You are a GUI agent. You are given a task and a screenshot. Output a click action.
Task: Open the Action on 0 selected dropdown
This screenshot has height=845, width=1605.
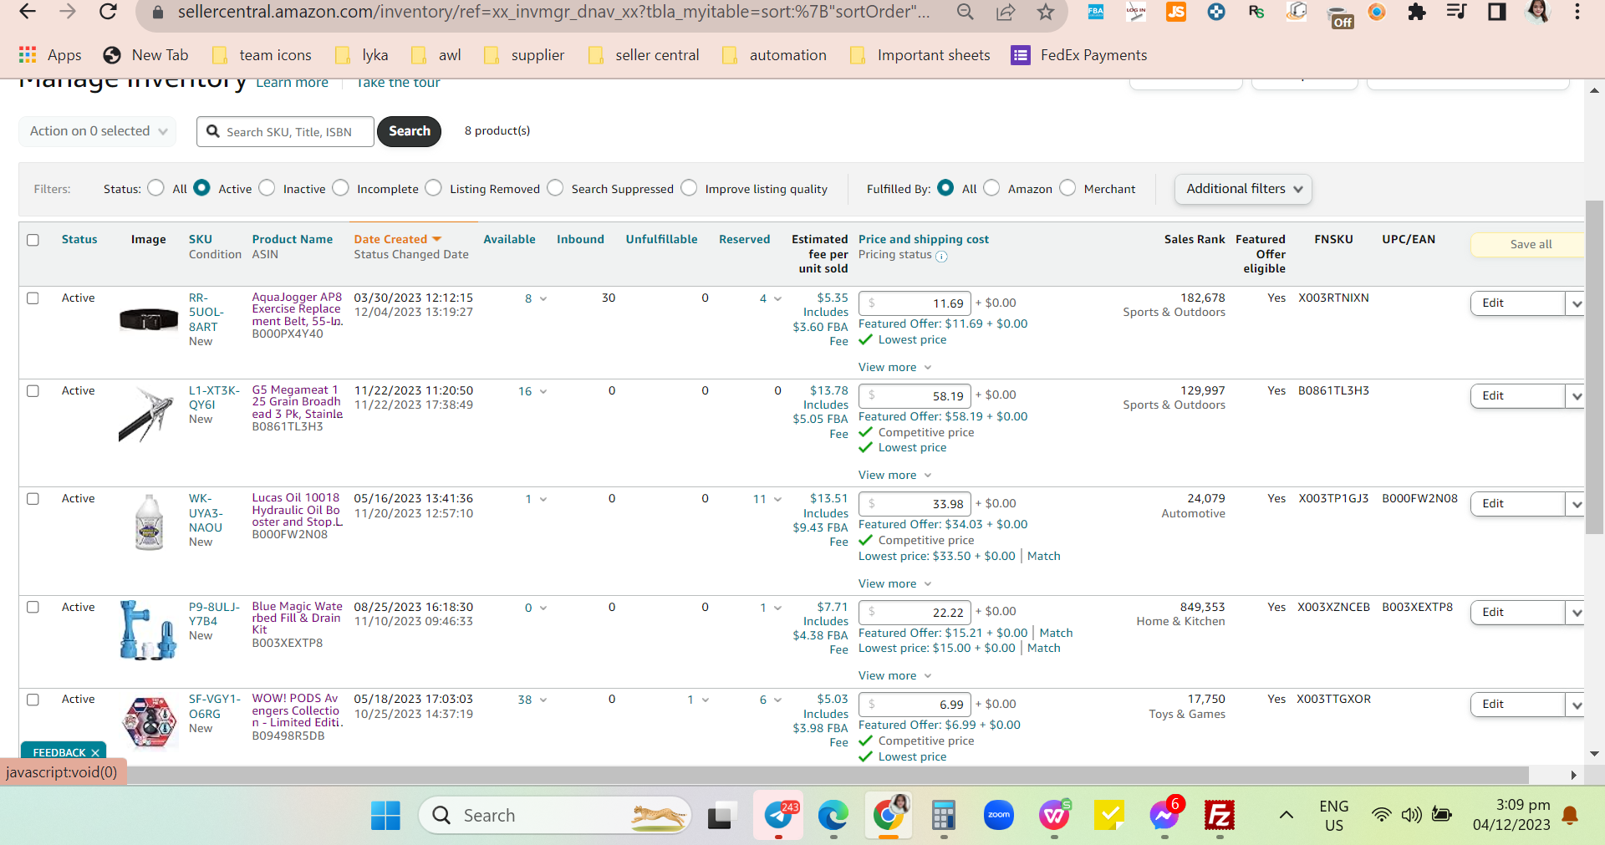click(x=98, y=131)
